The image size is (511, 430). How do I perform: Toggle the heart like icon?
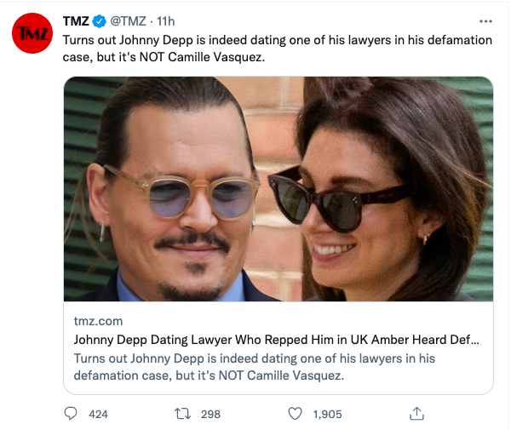point(296,414)
